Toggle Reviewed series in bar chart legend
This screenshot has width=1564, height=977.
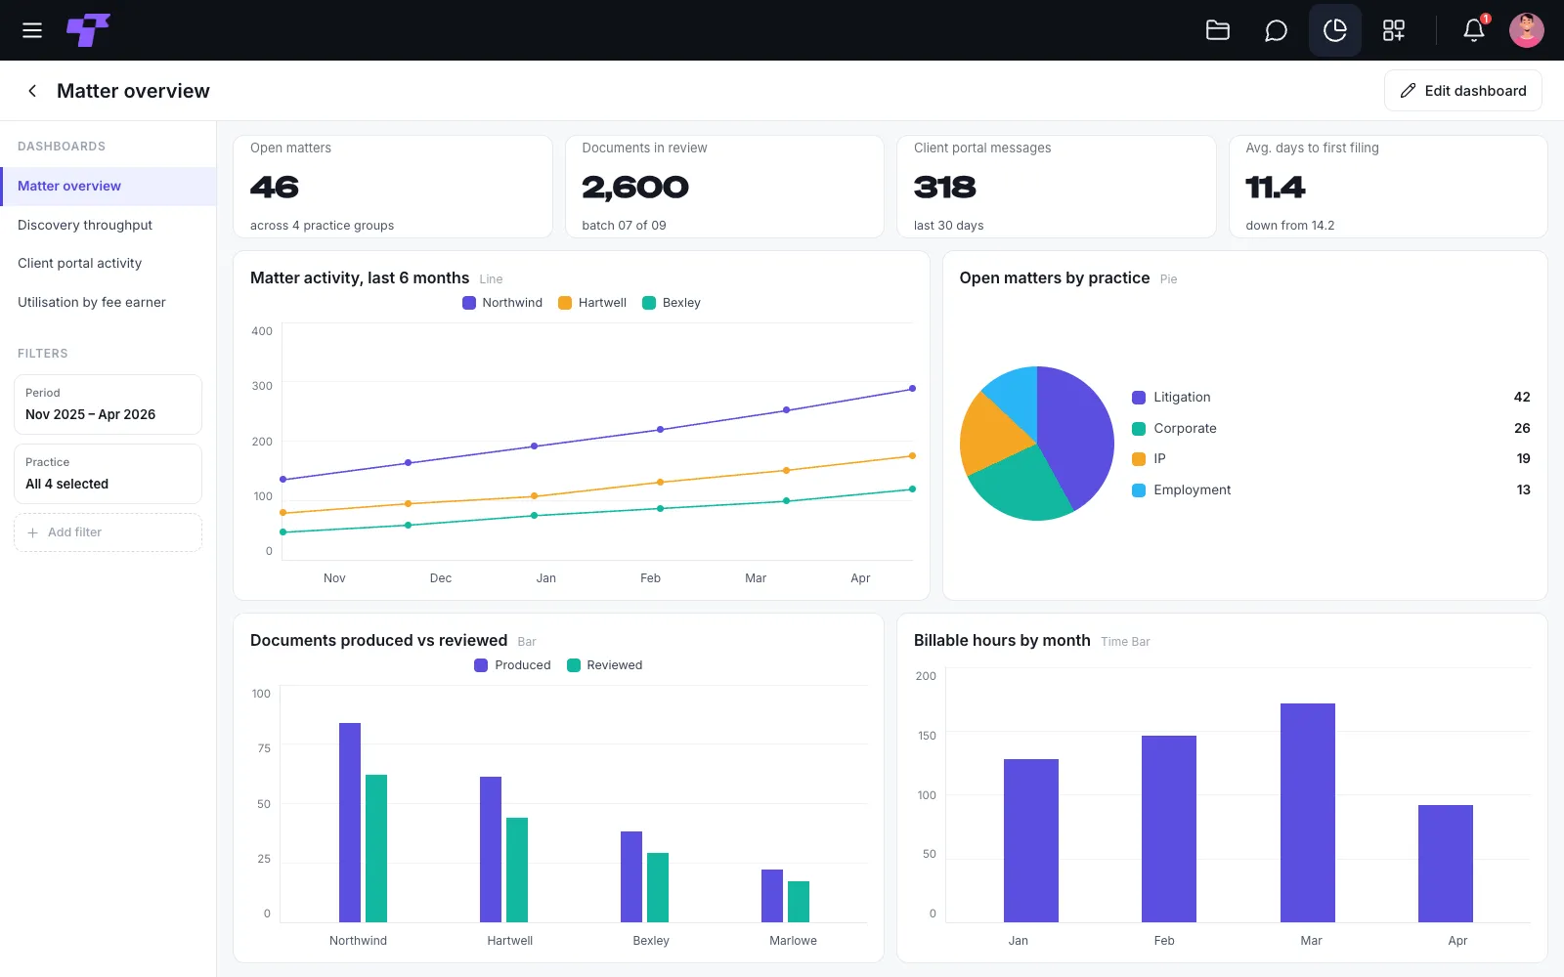(x=605, y=665)
